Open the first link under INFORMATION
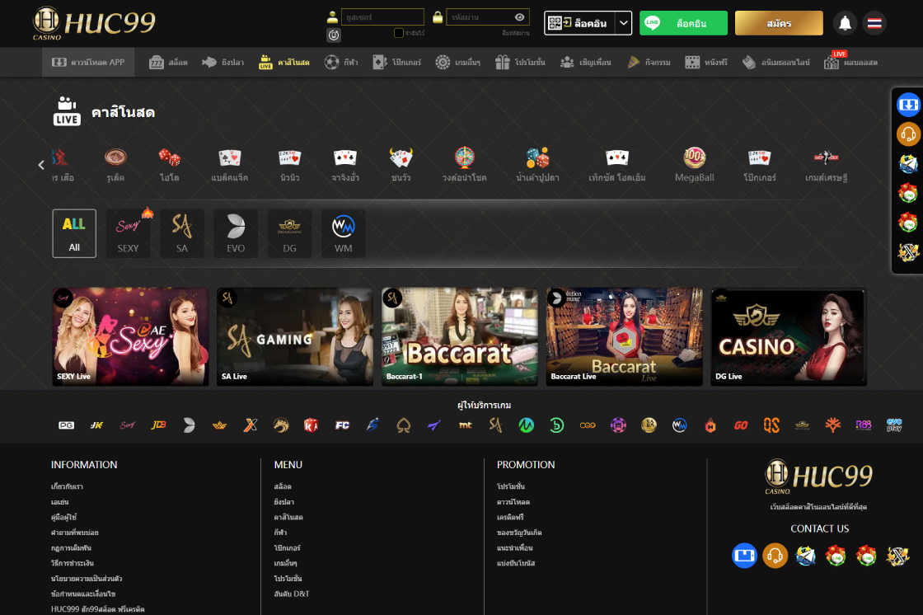The image size is (923, 615). click(x=67, y=486)
